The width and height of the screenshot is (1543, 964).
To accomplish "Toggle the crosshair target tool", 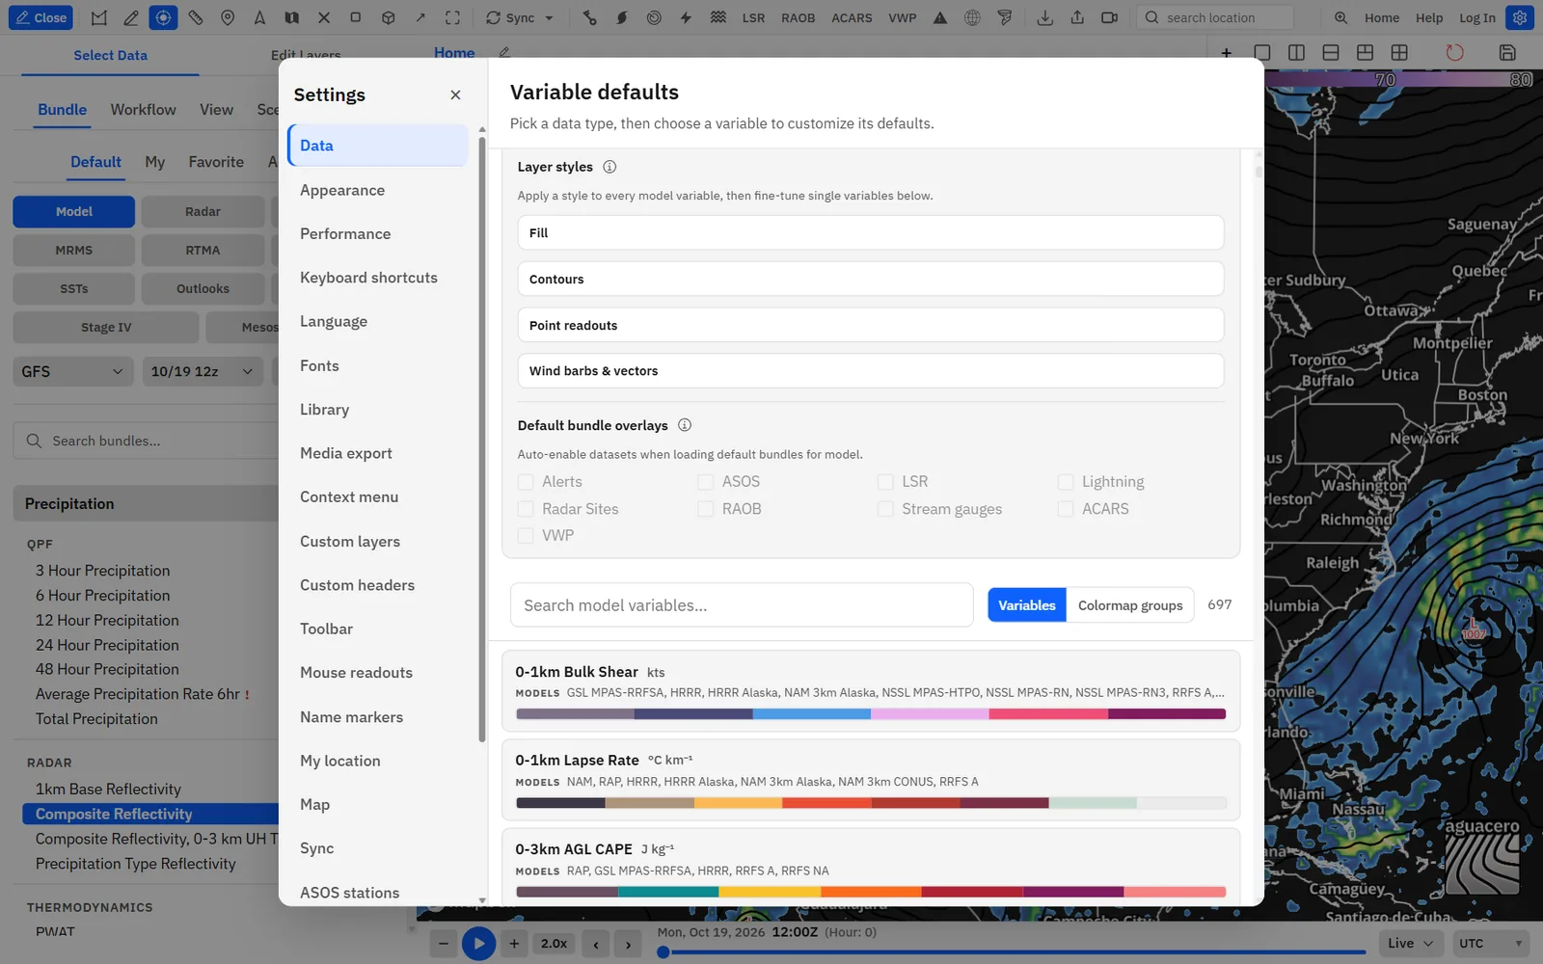I will 163,17.
